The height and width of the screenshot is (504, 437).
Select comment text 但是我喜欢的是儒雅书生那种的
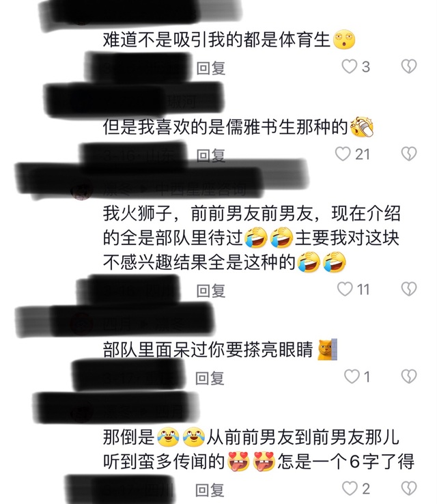coord(225,127)
